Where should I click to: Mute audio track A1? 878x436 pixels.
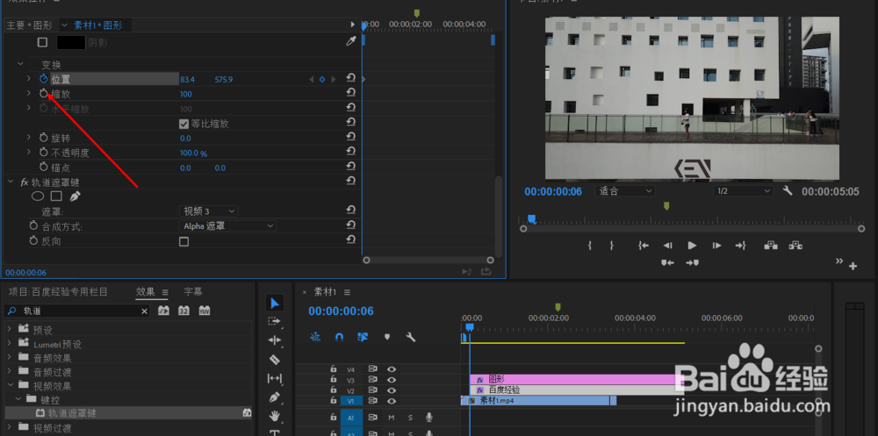pos(392,418)
